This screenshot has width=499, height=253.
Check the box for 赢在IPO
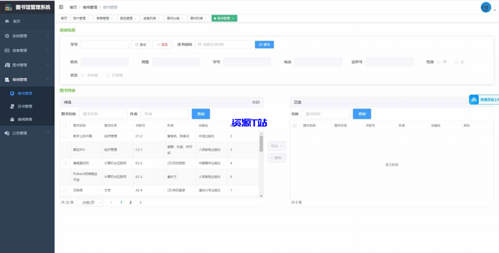[65, 150]
